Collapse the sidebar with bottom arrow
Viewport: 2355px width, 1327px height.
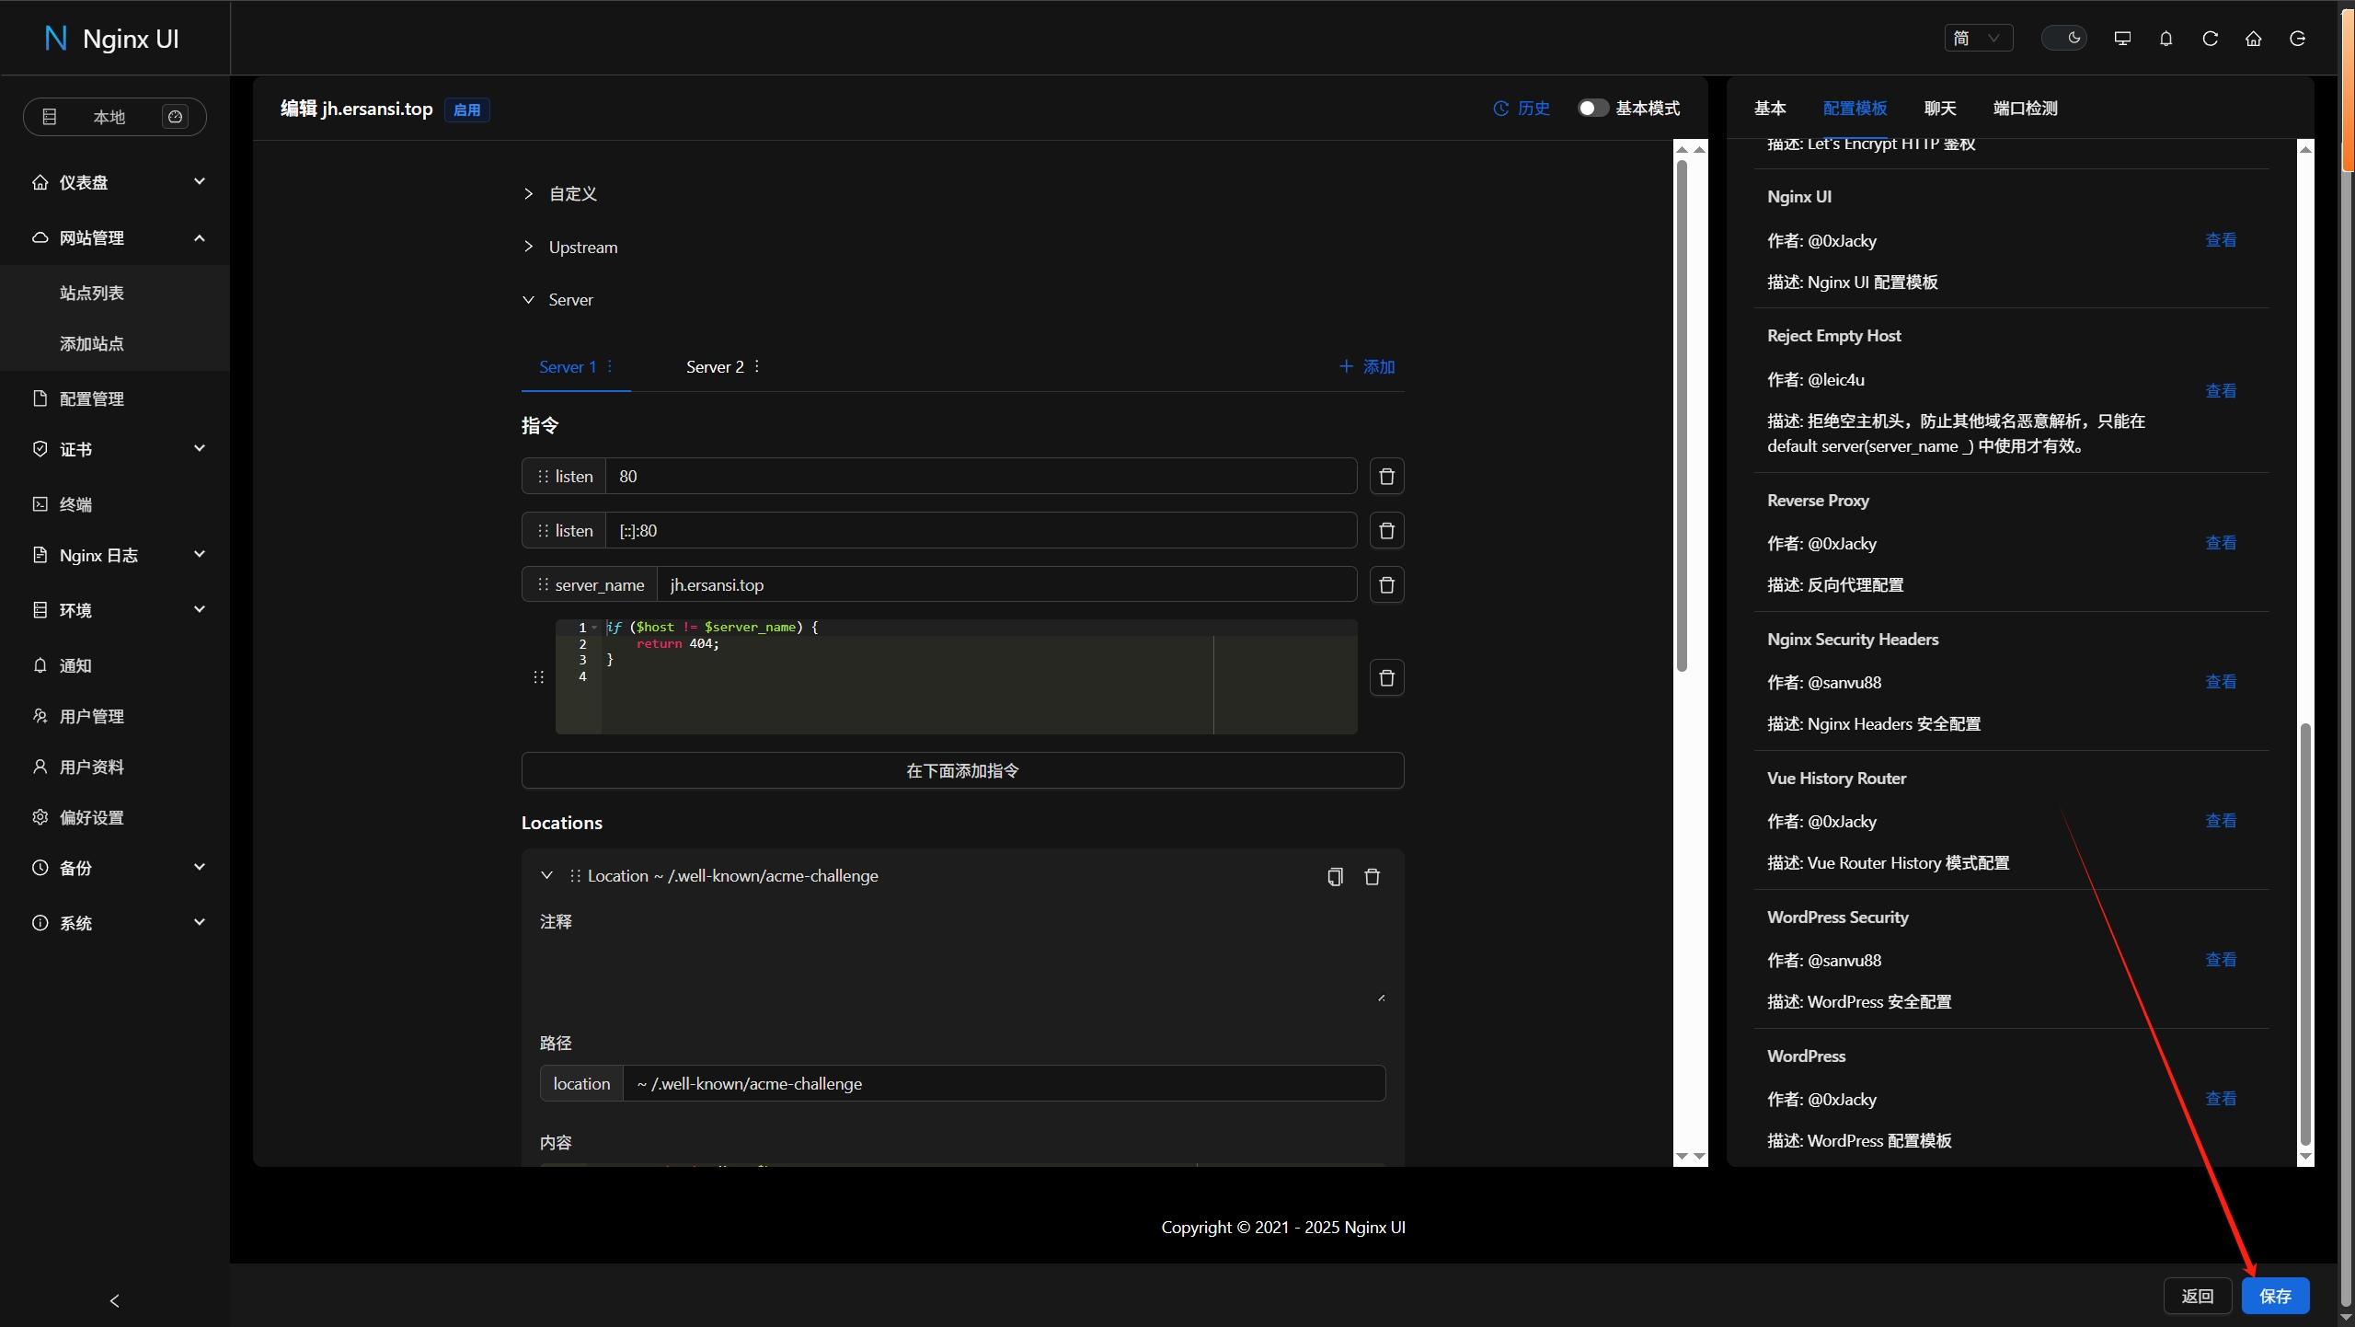(x=114, y=1300)
